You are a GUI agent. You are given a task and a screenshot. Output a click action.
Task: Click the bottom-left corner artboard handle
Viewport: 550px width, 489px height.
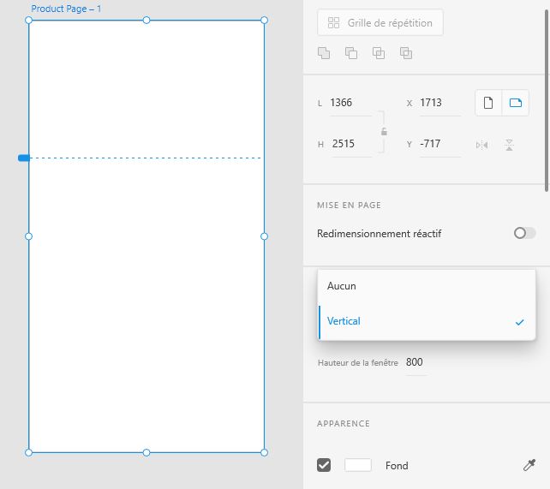29,452
